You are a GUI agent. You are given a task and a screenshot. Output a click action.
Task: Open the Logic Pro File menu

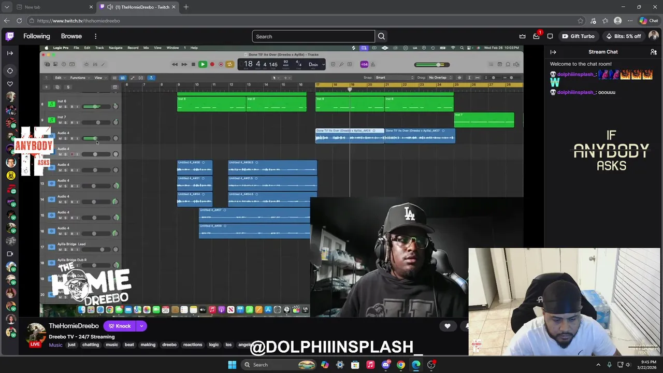pos(76,48)
